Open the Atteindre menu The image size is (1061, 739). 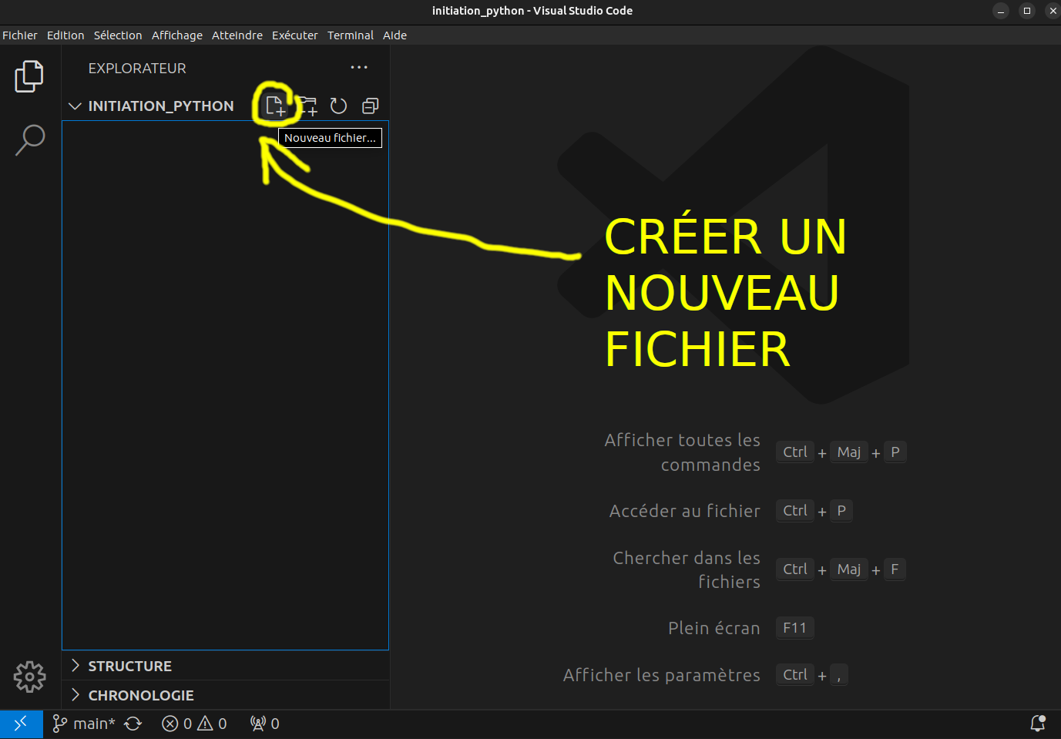(x=237, y=35)
